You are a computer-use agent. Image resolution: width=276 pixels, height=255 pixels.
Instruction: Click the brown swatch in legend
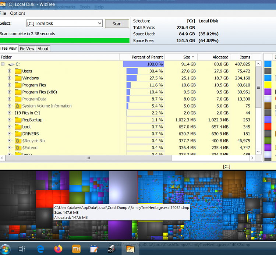pos(268,106)
